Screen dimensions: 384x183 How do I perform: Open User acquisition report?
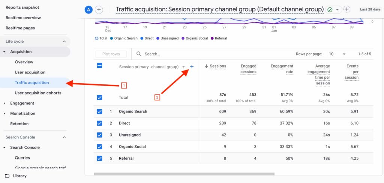pos(30,72)
